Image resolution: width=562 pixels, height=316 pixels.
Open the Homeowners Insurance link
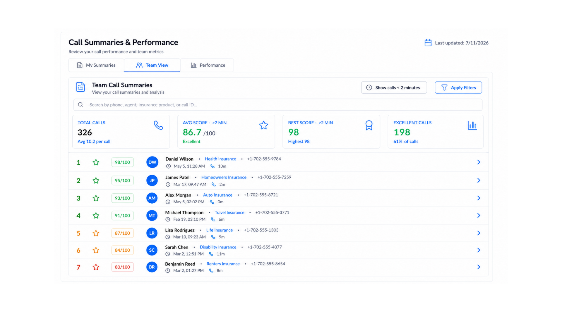[x=224, y=177]
